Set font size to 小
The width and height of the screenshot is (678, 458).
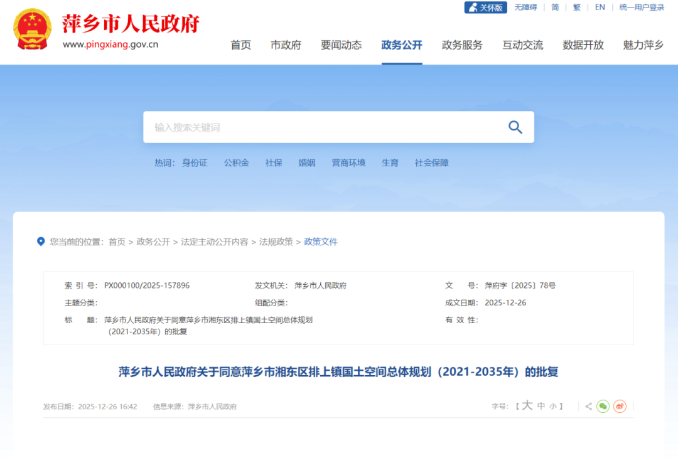coord(553,407)
